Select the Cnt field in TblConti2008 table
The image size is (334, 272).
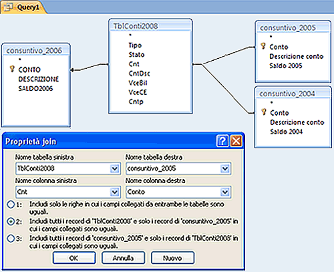tap(134, 64)
